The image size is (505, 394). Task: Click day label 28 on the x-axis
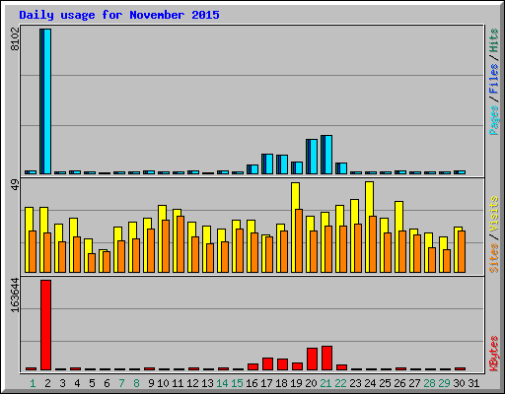[429, 383]
